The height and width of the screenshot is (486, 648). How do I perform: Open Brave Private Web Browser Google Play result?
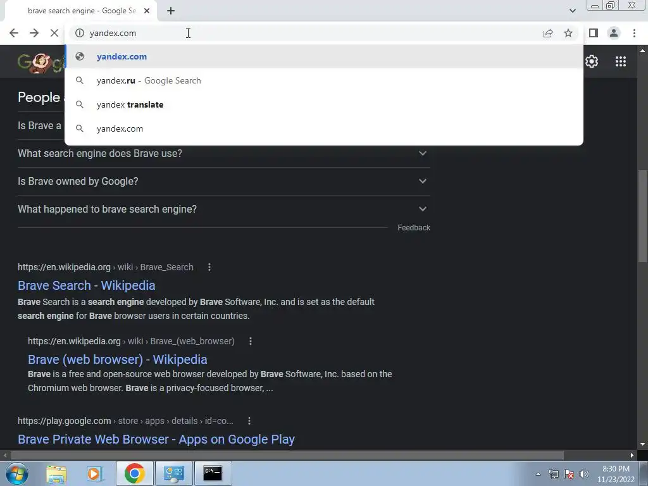[x=156, y=439]
